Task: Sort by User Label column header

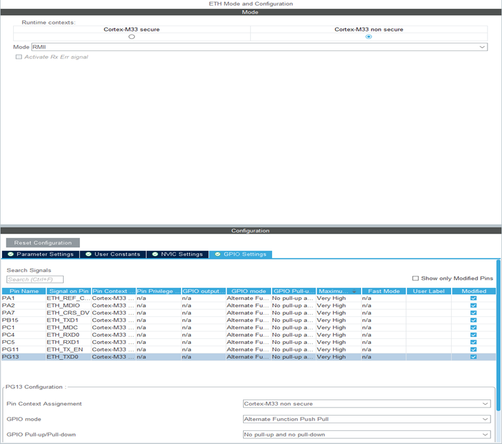Action: [x=429, y=291]
